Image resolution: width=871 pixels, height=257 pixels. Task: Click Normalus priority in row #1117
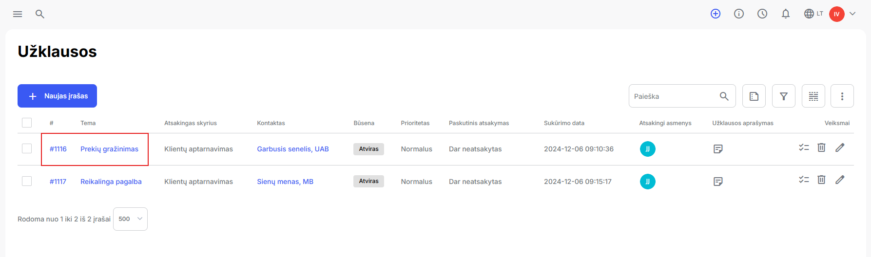tap(417, 182)
